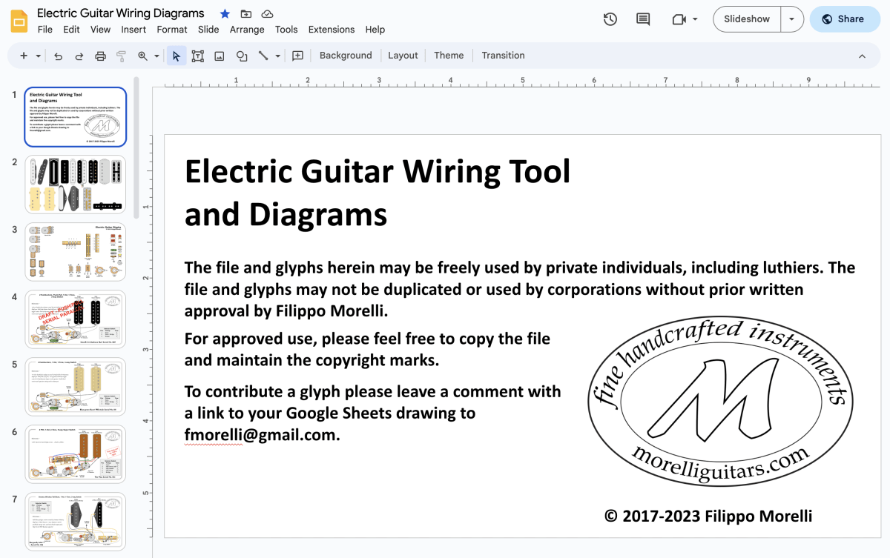Open the Insert menu
This screenshot has width=890, height=558.
pos(133,30)
